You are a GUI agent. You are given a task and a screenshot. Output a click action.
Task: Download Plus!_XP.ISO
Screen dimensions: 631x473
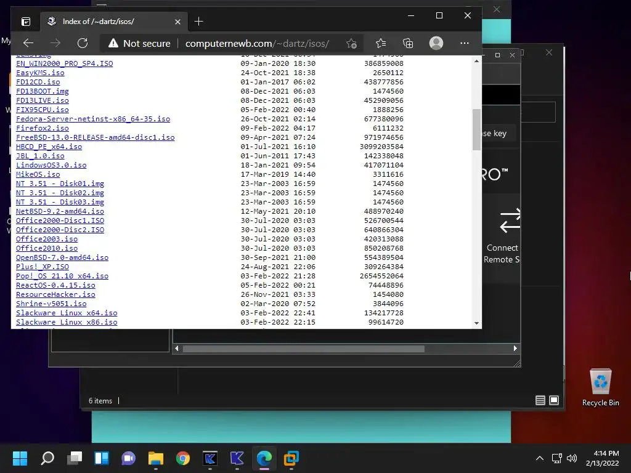point(43,267)
